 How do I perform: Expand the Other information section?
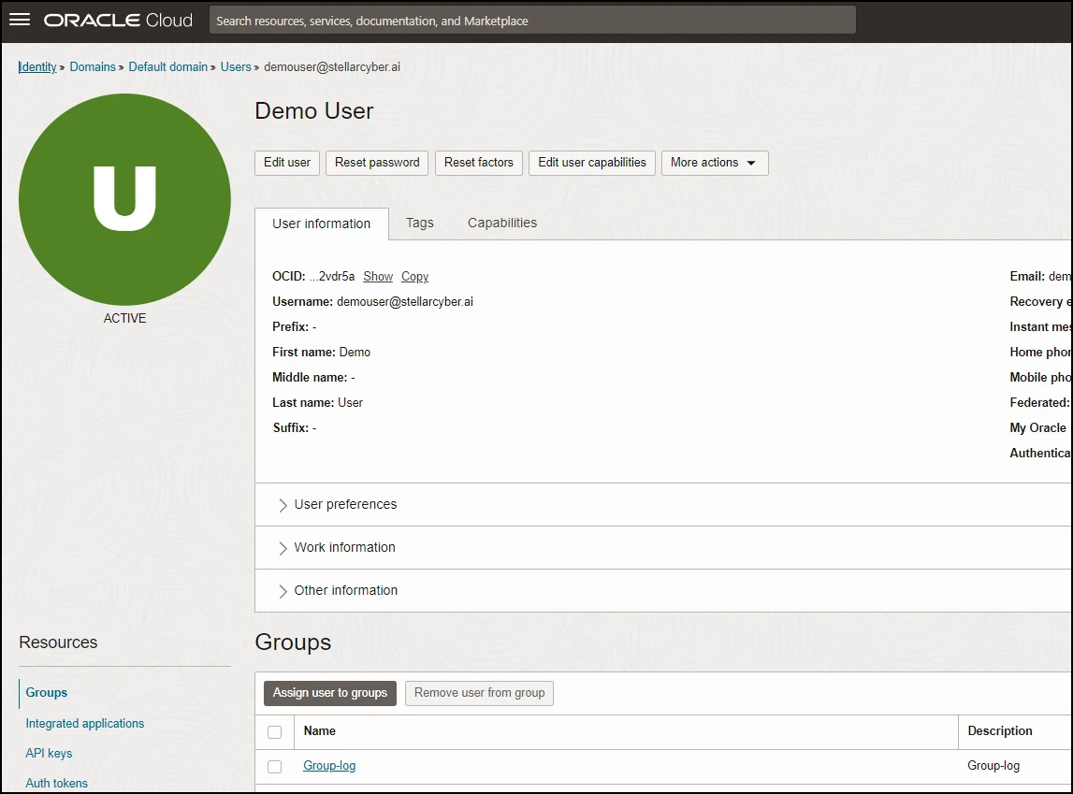(345, 591)
